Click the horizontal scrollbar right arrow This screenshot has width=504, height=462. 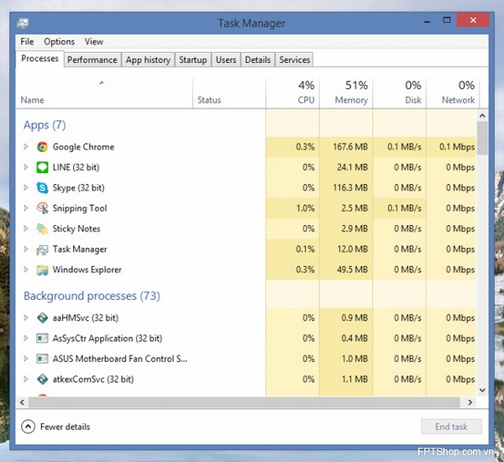pos(470,402)
